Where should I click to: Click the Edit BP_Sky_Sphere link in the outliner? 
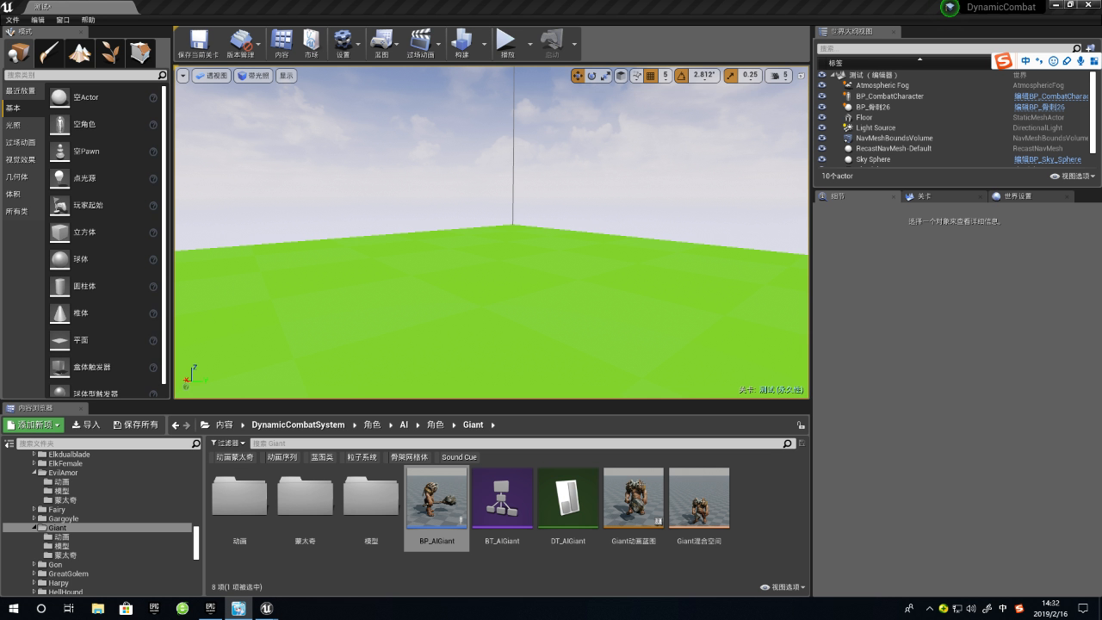[1047, 159]
